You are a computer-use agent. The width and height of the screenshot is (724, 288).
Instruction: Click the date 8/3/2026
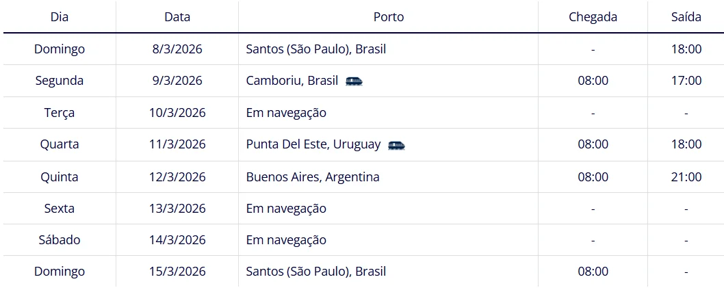(177, 49)
